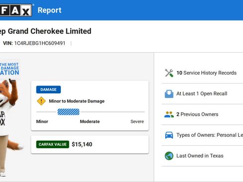Click the Severe label on damage scale

pyautogui.click(x=137, y=121)
